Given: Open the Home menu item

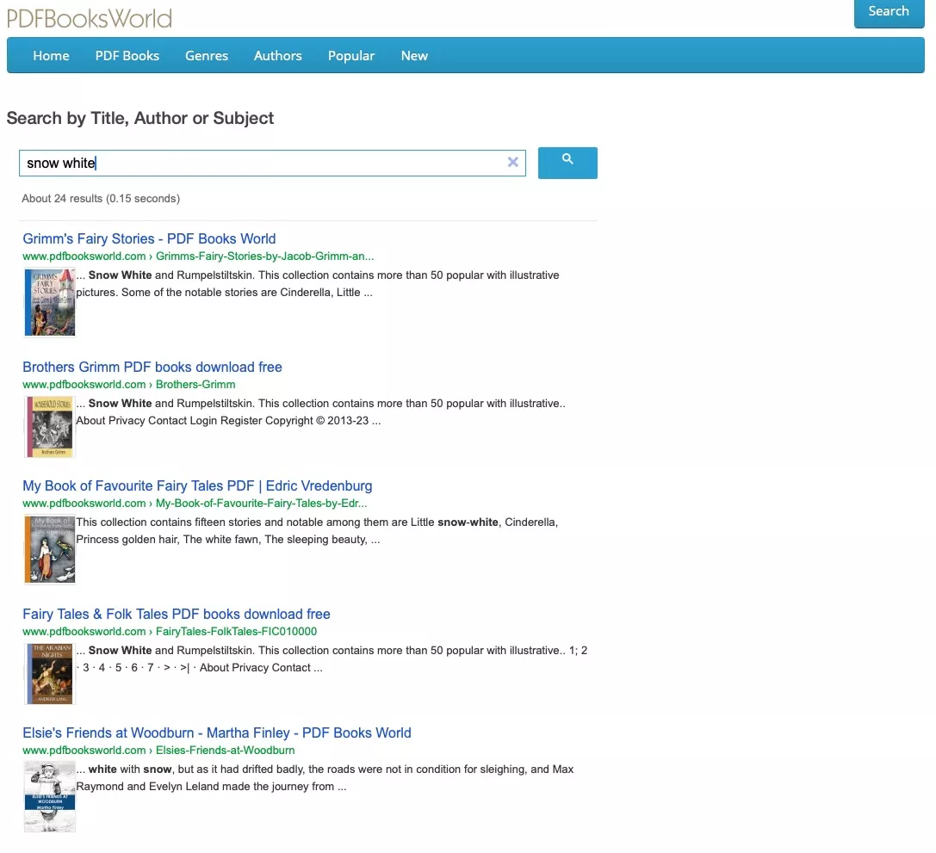Looking at the screenshot, I should [51, 55].
